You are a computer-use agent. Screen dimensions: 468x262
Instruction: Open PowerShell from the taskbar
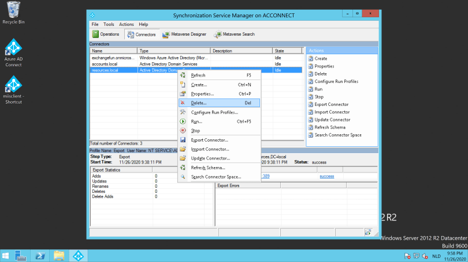tap(41, 255)
